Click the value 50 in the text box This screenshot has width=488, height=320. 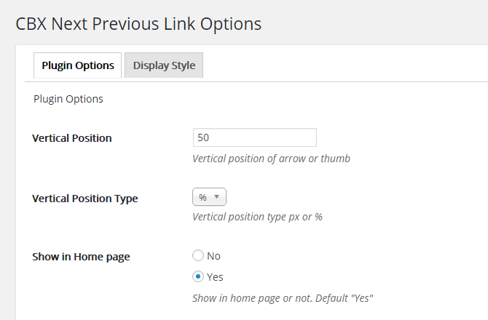pos(204,137)
